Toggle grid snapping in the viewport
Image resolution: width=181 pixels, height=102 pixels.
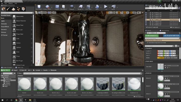tap(119, 13)
